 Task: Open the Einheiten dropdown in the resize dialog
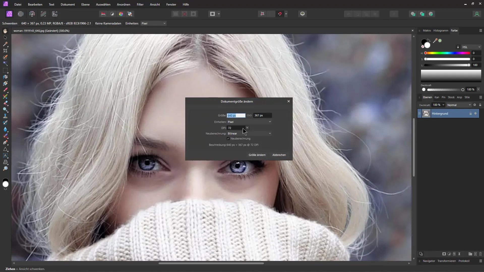click(249, 122)
